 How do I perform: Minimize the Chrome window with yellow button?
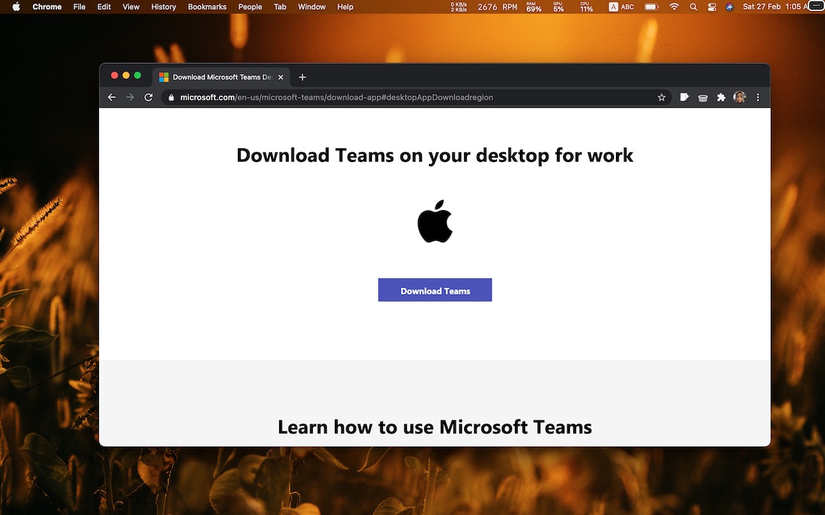(x=126, y=76)
